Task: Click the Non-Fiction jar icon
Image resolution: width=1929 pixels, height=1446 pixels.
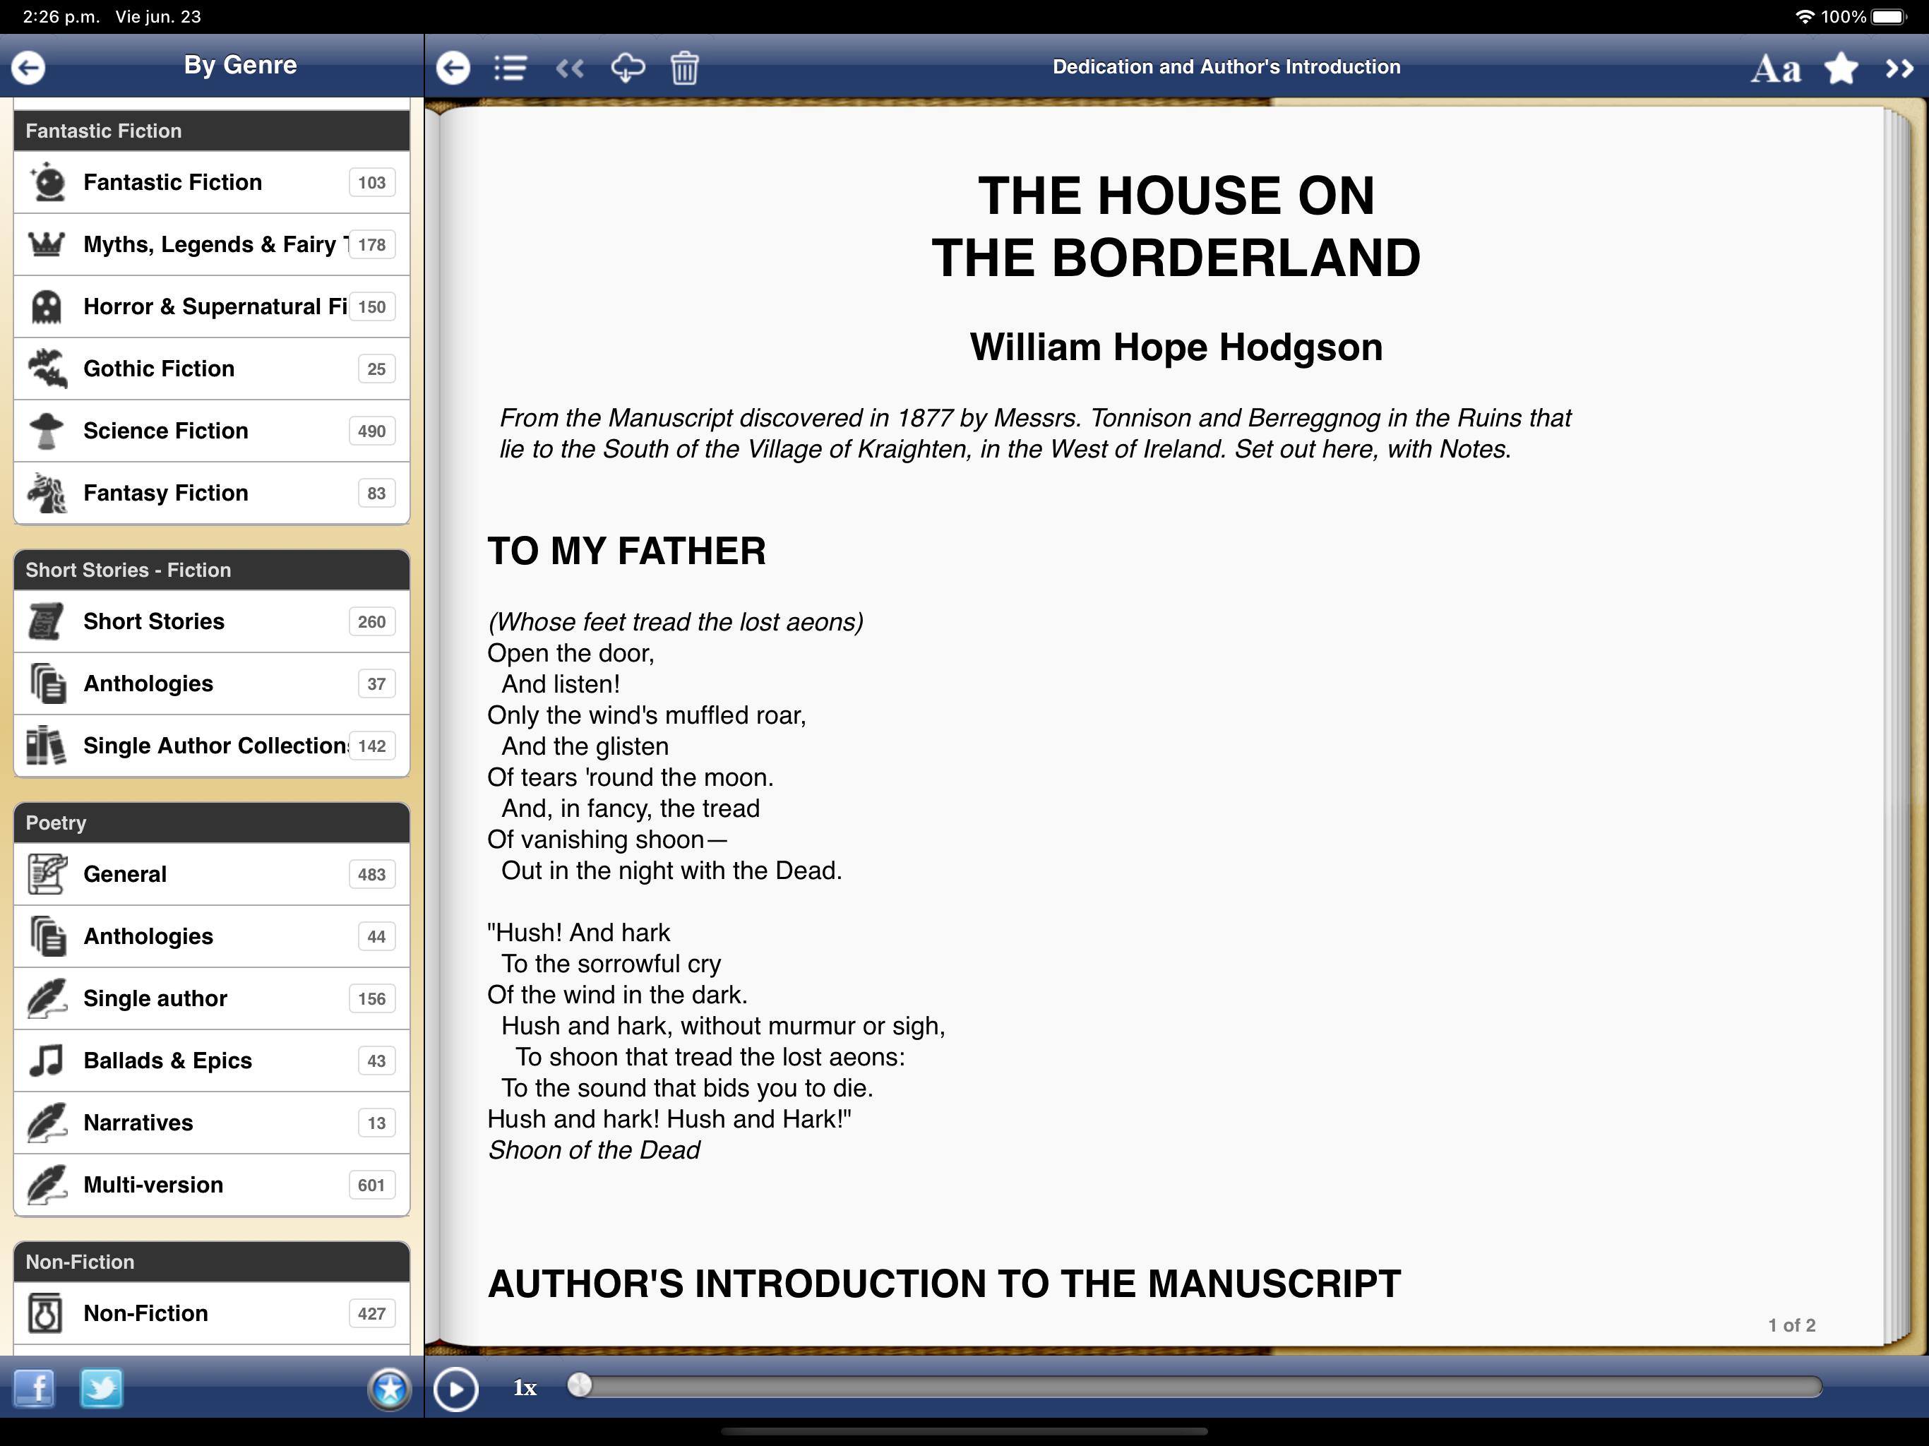Action: [45, 1313]
